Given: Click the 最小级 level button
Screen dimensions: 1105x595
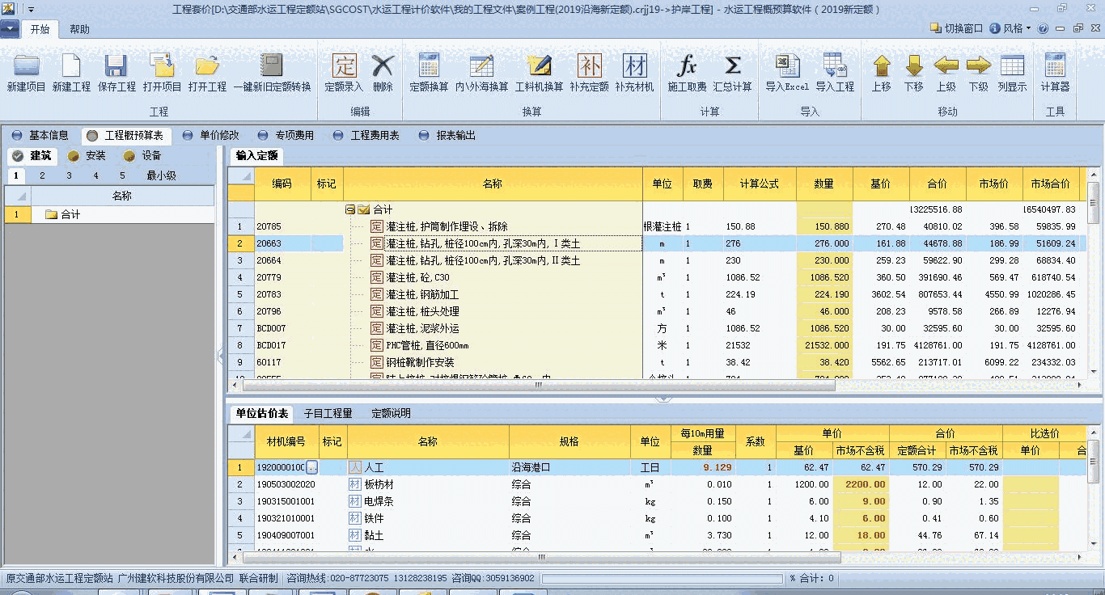Looking at the screenshot, I should point(162,175).
